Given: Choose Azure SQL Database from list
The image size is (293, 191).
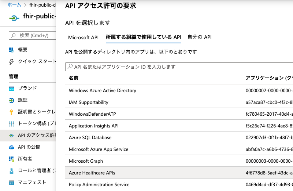Looking at the screenshot, I should (x=179, y=137).
